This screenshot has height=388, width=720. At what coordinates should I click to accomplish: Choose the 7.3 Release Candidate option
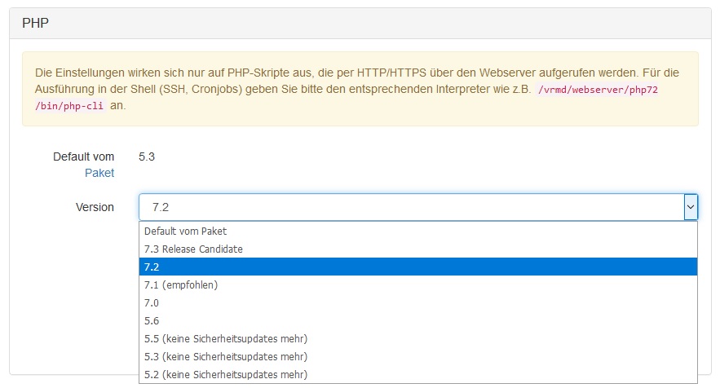click(193, 249)
